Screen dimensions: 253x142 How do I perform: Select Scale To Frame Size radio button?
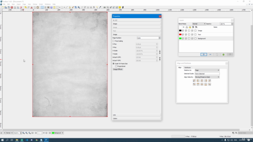pos(113,64)
